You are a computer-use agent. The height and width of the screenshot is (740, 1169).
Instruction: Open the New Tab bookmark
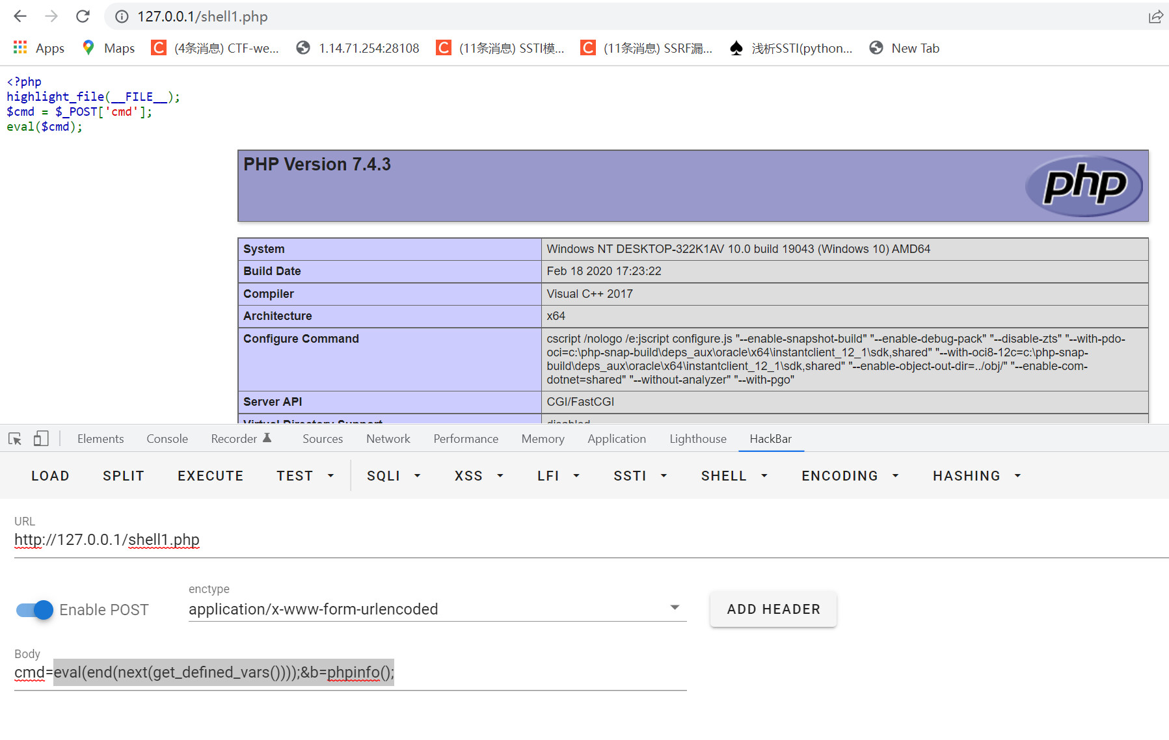pyautogui.click(x=904, y=48)
